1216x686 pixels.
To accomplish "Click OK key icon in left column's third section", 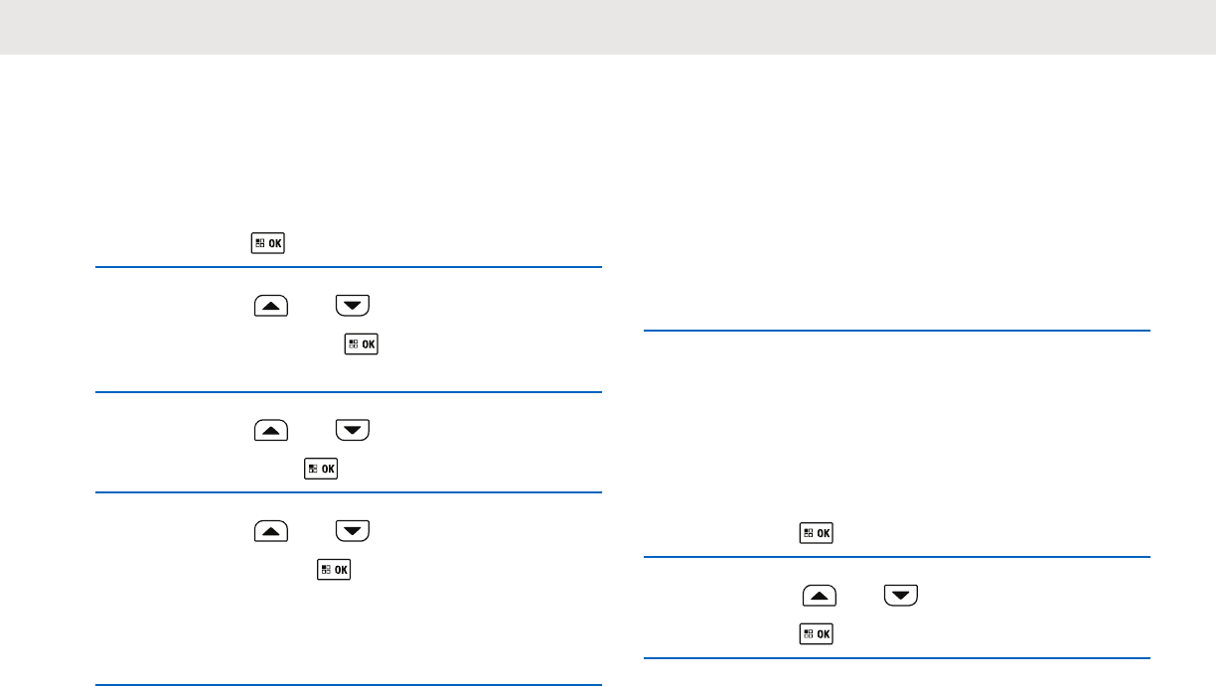I will coord(321,469).
